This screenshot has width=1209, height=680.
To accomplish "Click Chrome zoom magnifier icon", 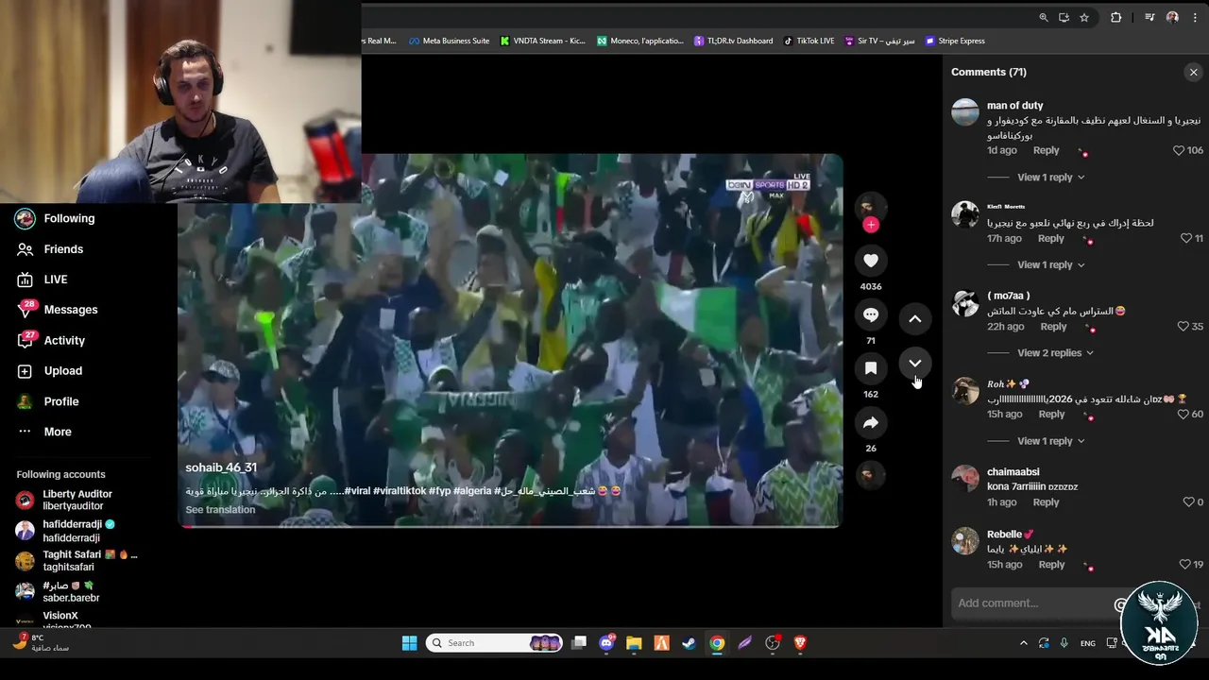I will [1044, 17].
